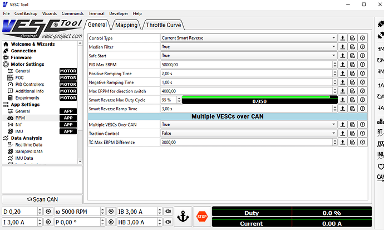Viewport: 384px width, 230px height.
Task: Open the Traction Control dropdown
Action: (248, 134)
